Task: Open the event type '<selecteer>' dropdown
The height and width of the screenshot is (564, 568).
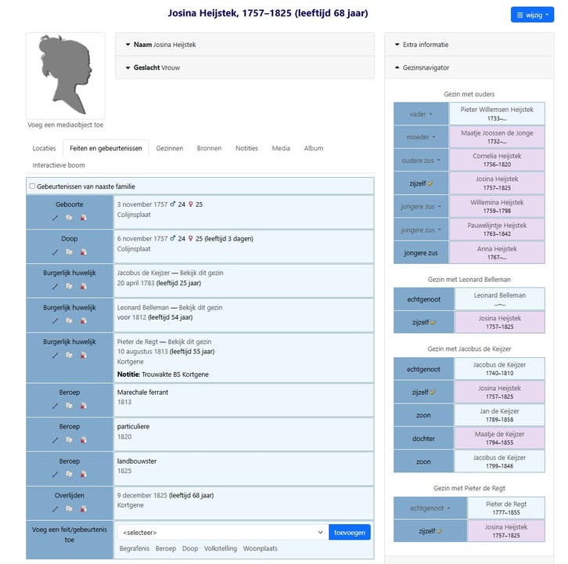Action: coord(222,533)
